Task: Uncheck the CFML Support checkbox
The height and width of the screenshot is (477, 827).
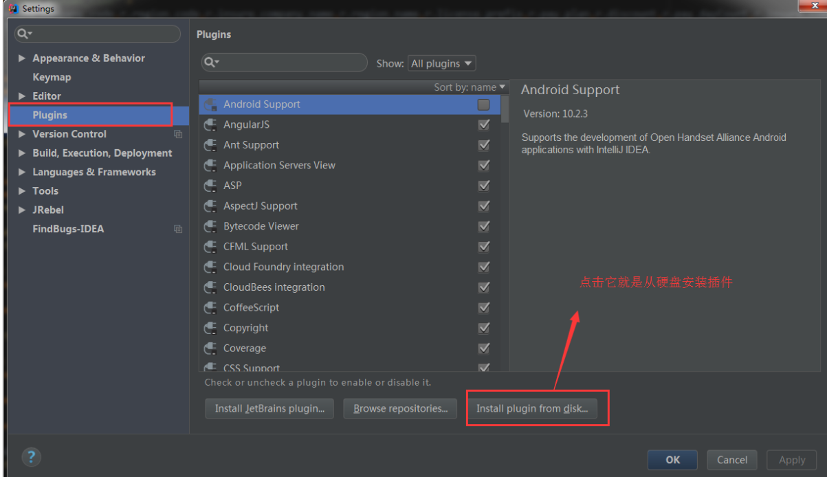Action: coord(484,246)
